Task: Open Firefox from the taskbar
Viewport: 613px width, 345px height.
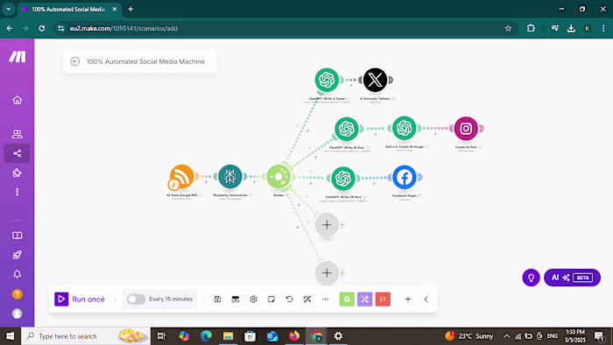Action: pyautogui.click(x=294, y=336)
